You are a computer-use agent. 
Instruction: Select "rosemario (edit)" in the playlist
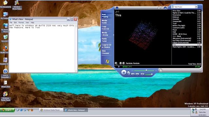(x=186, y=28)
